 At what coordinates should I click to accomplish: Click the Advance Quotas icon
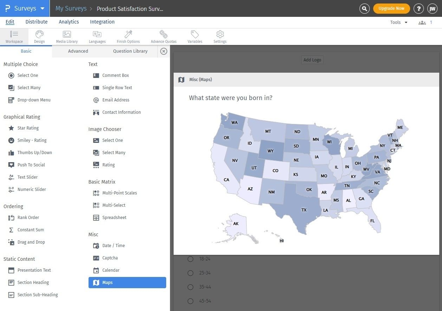[x=163, y=36]
